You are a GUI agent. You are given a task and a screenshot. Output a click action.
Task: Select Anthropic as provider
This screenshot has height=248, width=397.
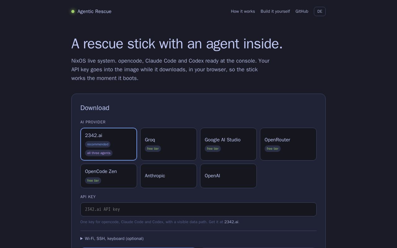(168, 176)
